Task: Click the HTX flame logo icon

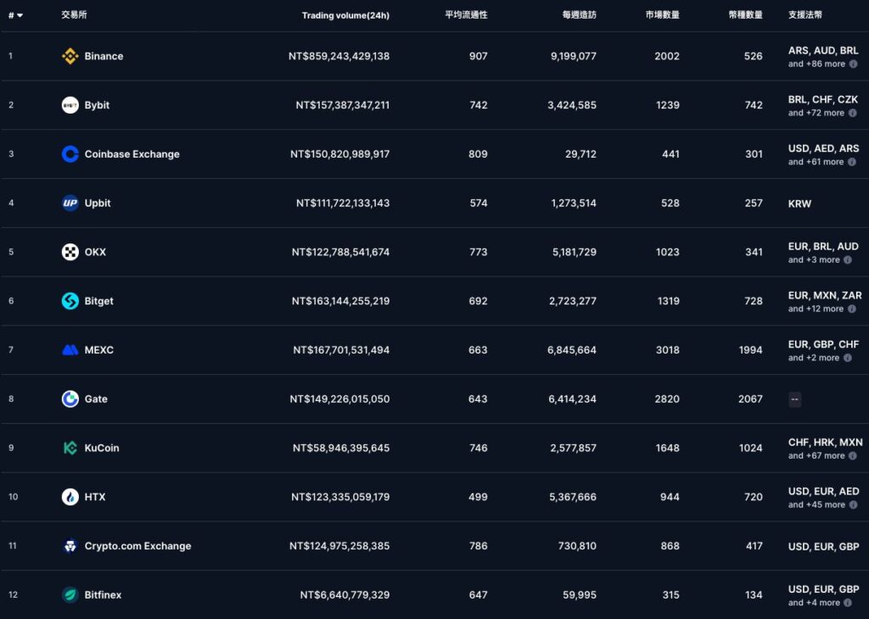Action: (x=70, y=497)
